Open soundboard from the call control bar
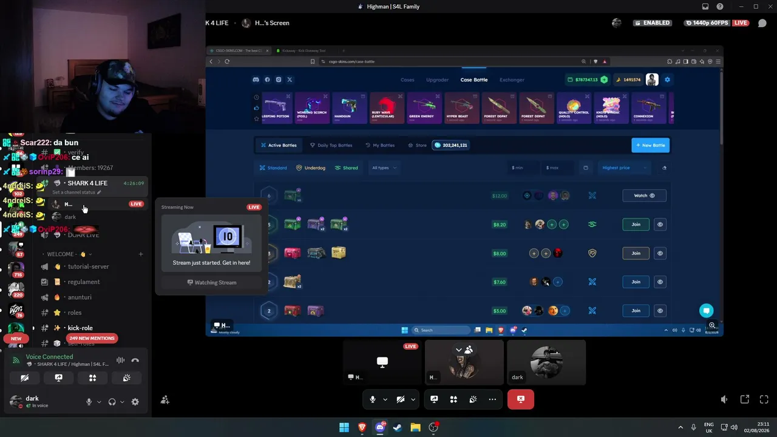The width and height of the screenshot is (777, 437). pyautogui.click(x=473, y=399)
